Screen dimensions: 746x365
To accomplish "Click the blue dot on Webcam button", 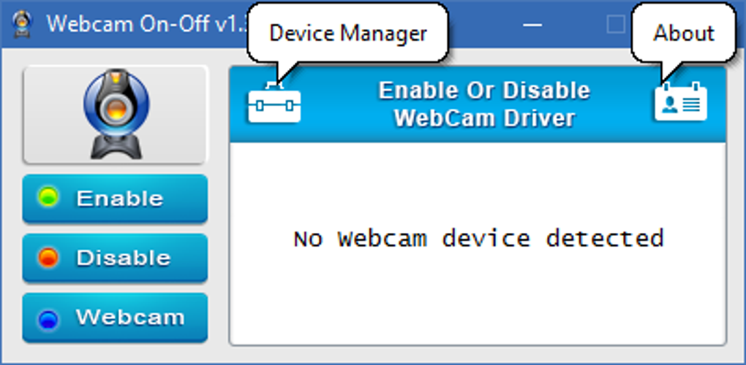I will (x=48, y=318).
